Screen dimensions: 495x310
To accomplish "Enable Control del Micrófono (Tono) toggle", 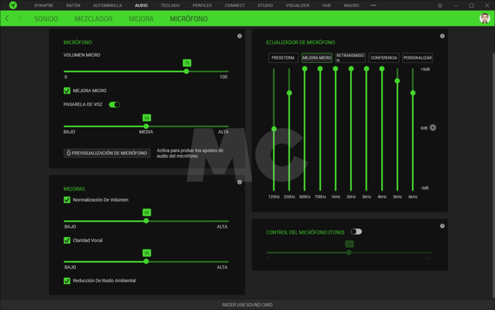I will 356,232.
